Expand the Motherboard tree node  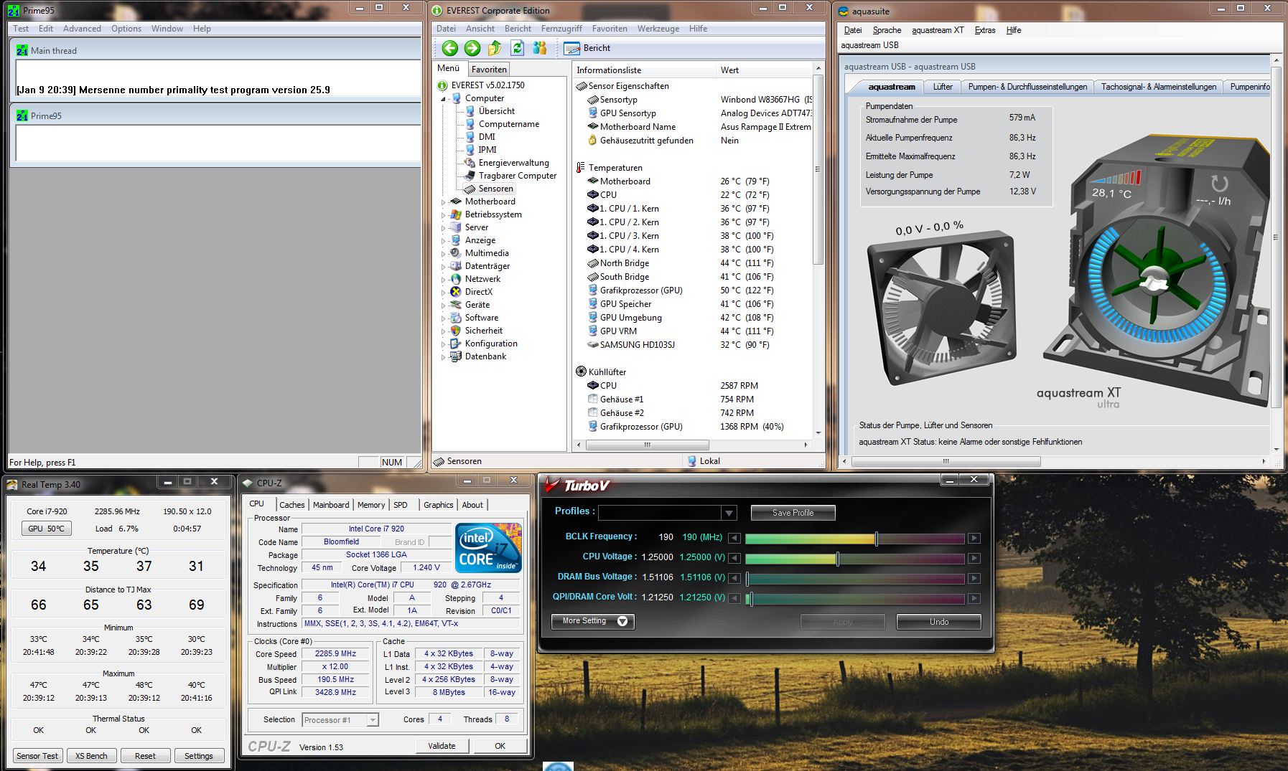point(443,202)
